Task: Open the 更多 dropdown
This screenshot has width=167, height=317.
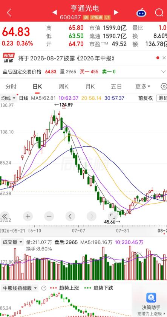Action: [143, 87]
